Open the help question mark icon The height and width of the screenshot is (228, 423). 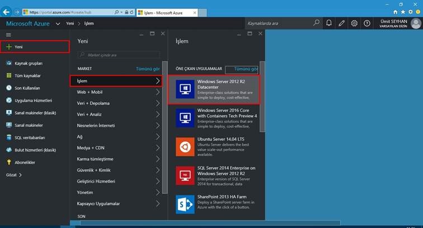pos(367,23)
